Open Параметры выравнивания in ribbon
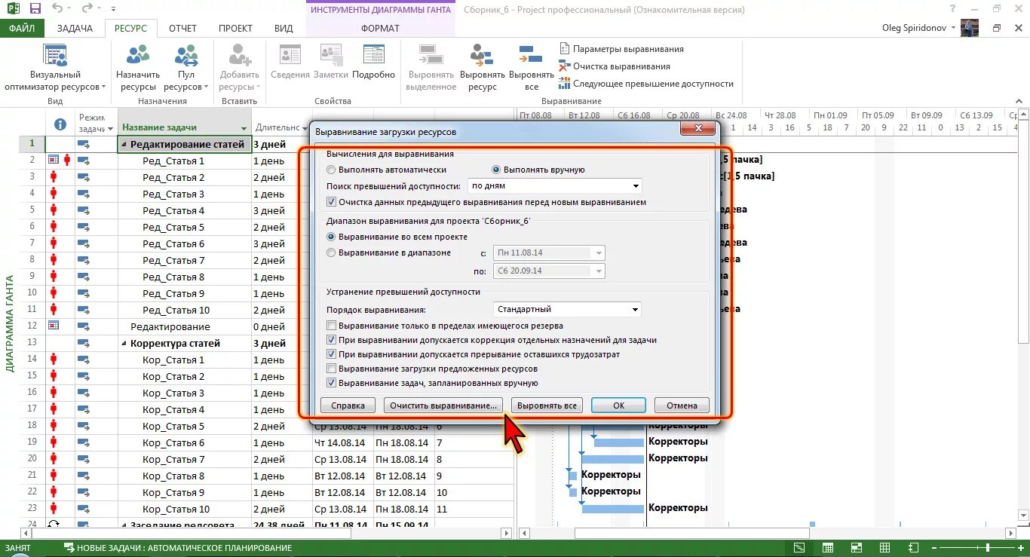This screenshot has width=1030, height=557. coord(621,49)
